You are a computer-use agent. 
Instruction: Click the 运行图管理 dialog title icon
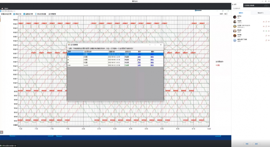69,45
